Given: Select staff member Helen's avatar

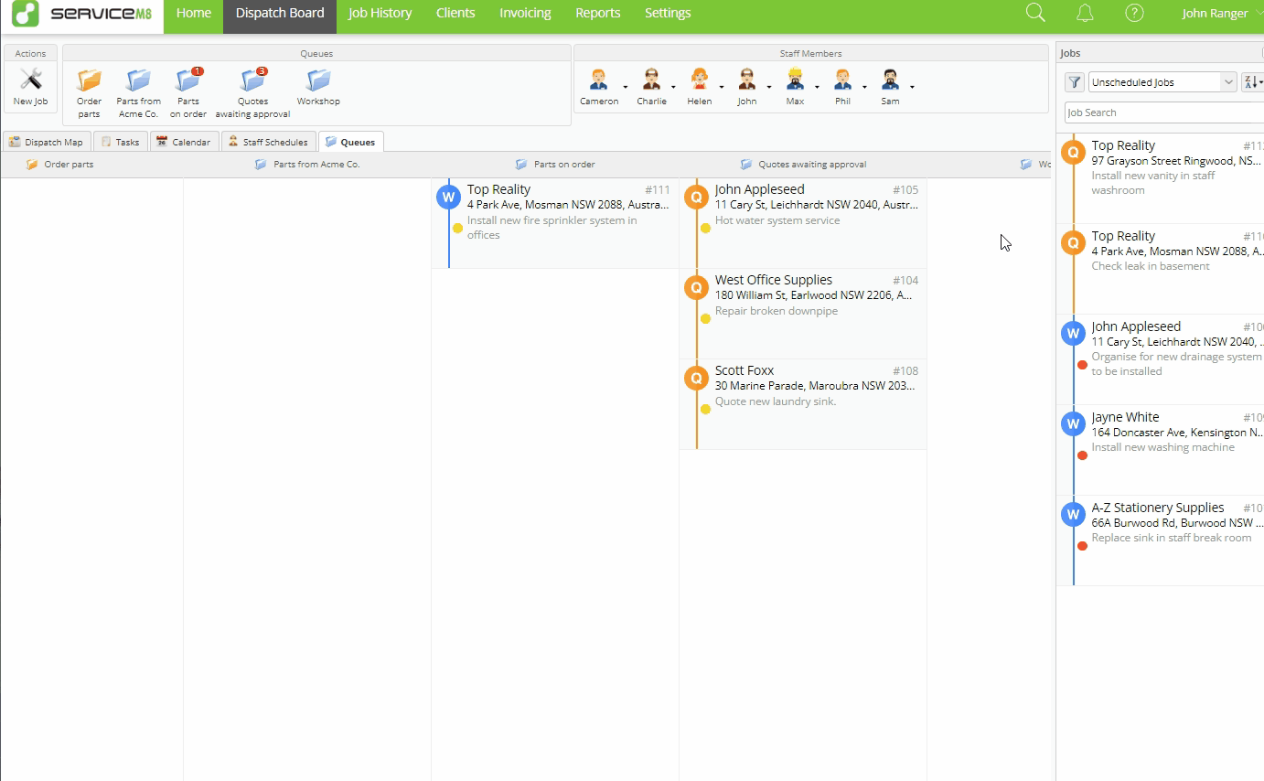Looking at the screenshot, I should click(699, 80).
